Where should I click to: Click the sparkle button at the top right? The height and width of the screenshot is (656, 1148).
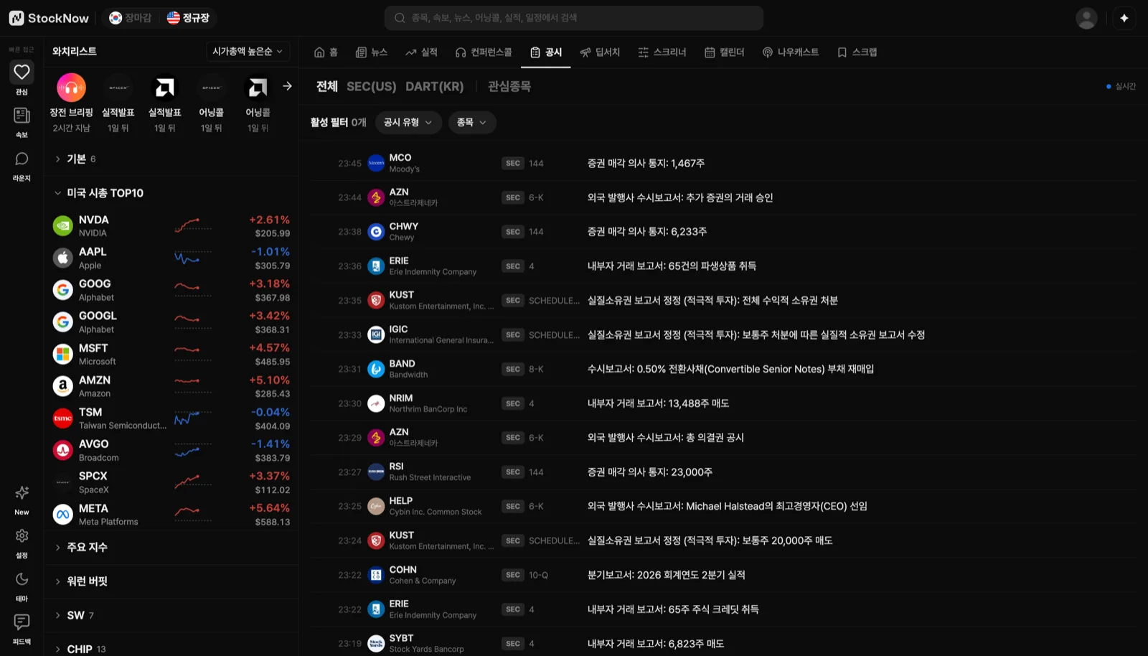point(1124,18)
